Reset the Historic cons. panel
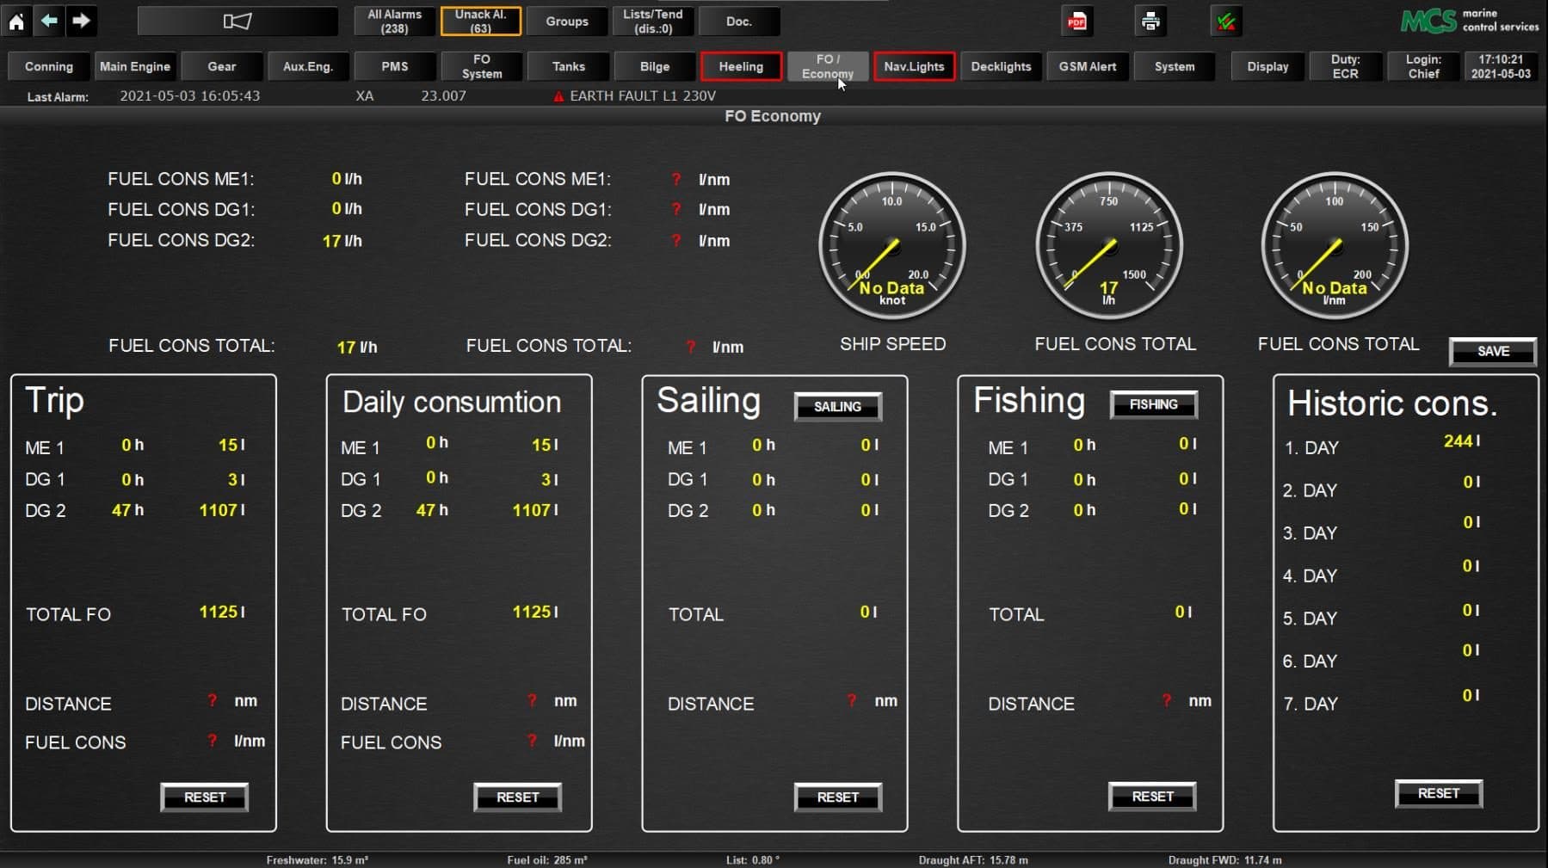Viewport: 1548px width, 868px height. click(x=1439, y=793)
